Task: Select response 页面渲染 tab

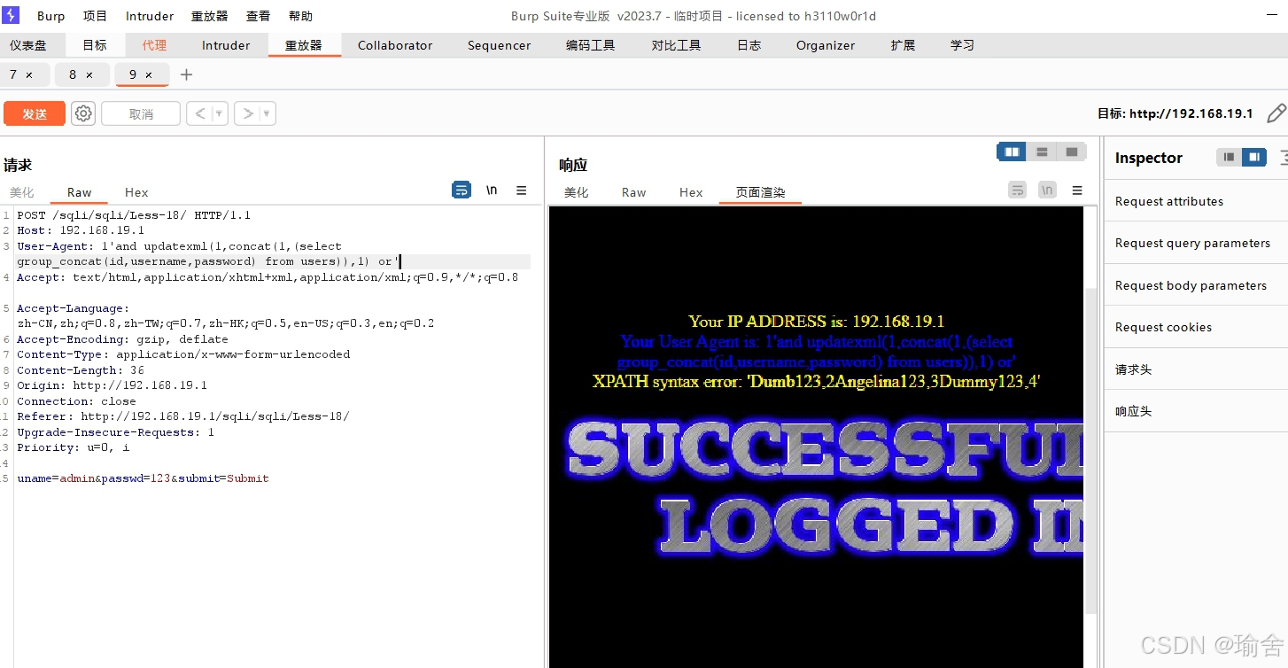Action: pyautogui.click(x=760, y=192)
